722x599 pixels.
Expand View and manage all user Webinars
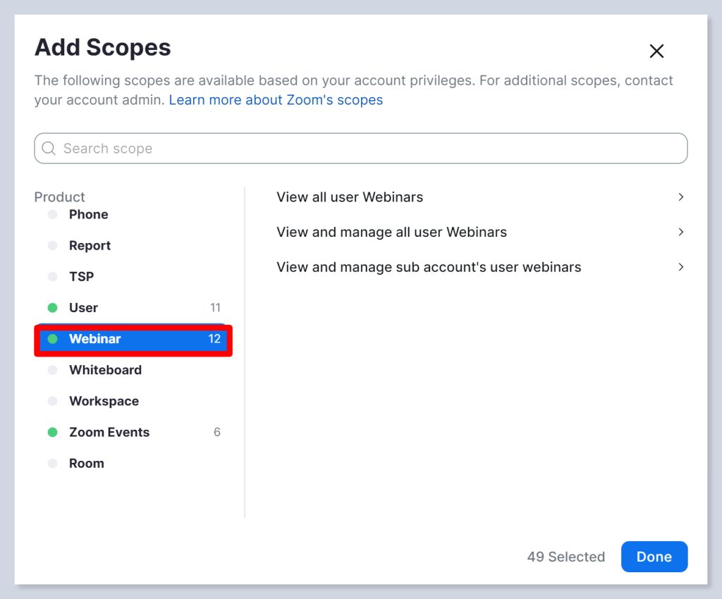[x=680, y=232]
